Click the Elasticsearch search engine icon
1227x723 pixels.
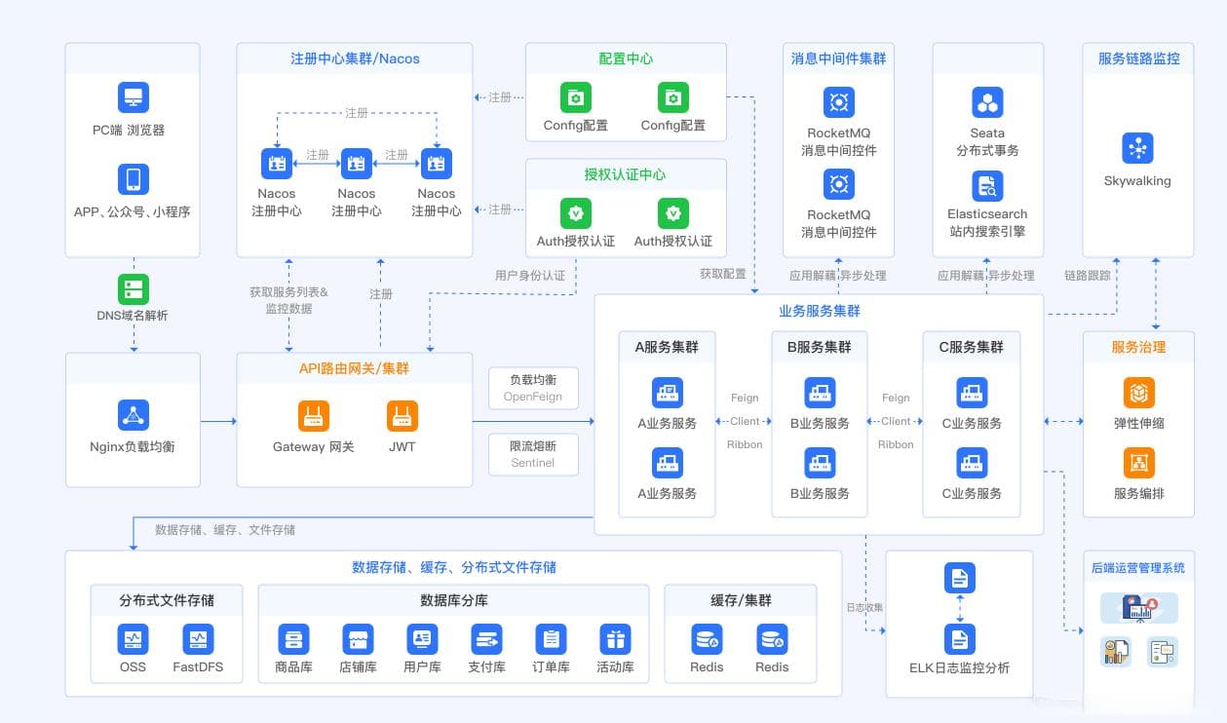987,186
